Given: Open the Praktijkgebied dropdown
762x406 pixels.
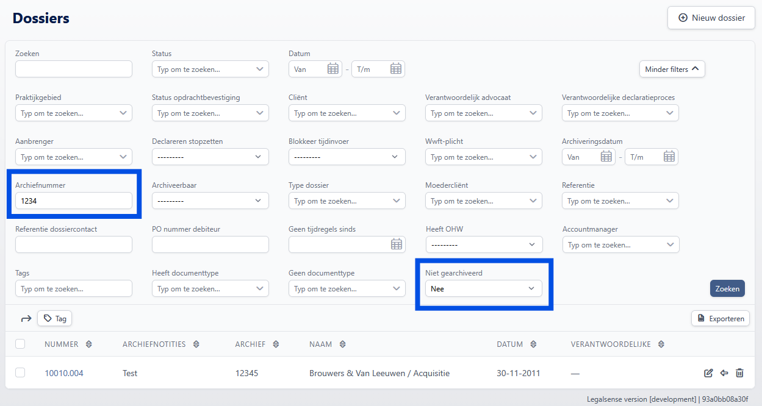Looking at the screenshot, I should pos(74,113).
